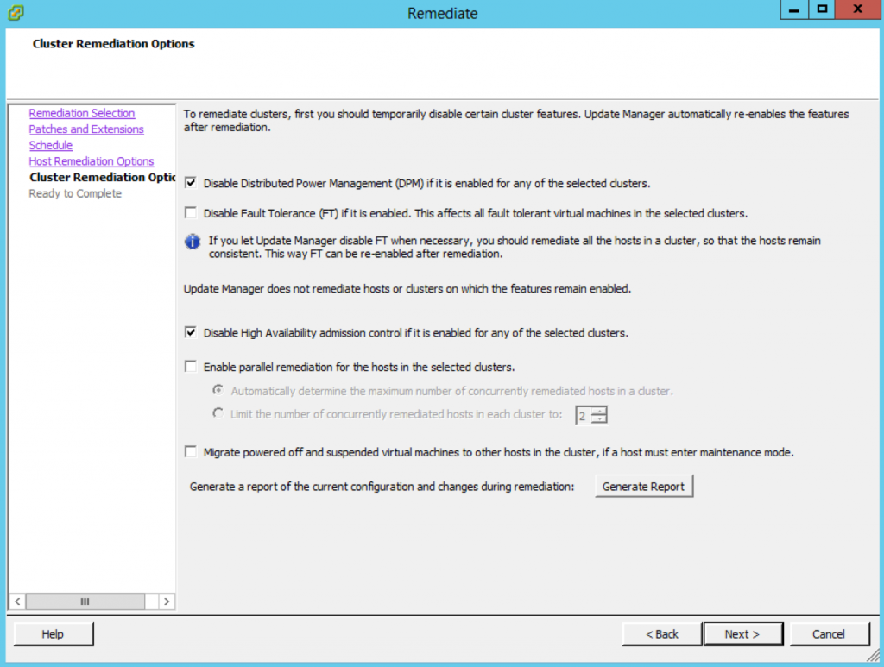The height and width of the screenshot is (667, 884).
Task: Click the concurrent hosts number field
Action: pos(584,416)
